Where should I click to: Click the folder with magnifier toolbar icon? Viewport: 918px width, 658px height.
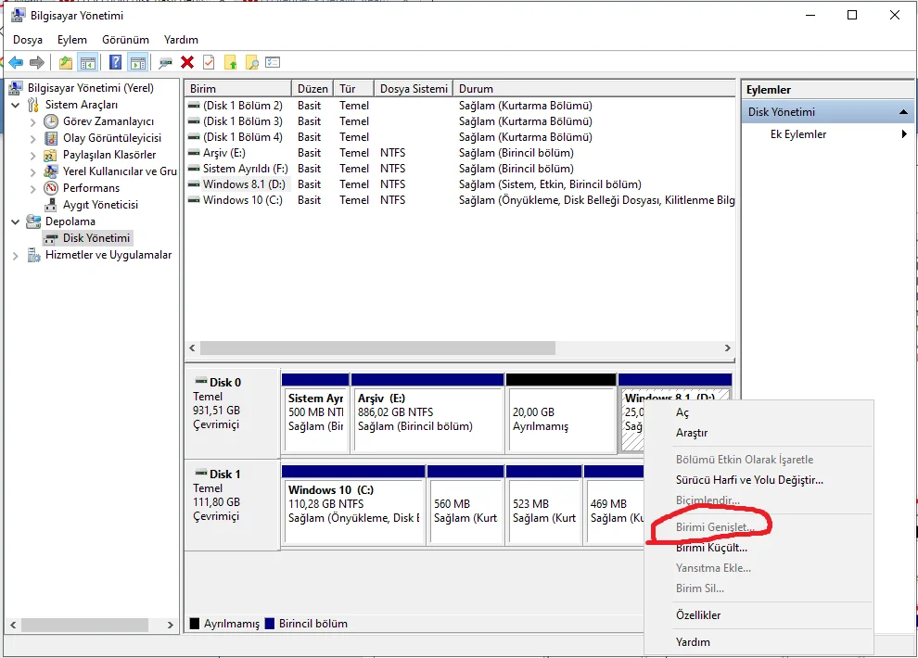(251, 62)
